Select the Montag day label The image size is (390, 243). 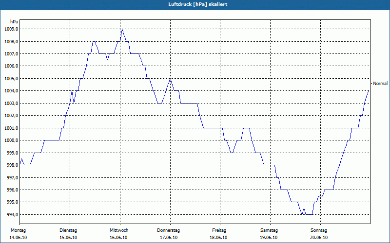click(18, 230)
